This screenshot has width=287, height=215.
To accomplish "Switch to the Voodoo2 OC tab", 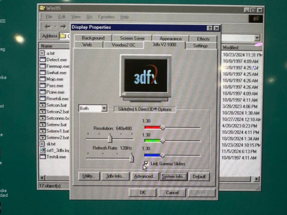I will [123, 45].
